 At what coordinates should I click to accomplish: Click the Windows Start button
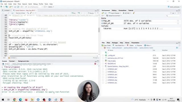click(3, 99)
